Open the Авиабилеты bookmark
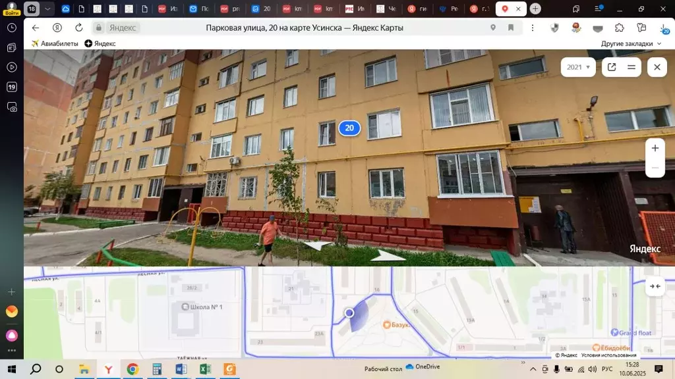675x379 pixels. pyautogui.click(x=55, y=43)
